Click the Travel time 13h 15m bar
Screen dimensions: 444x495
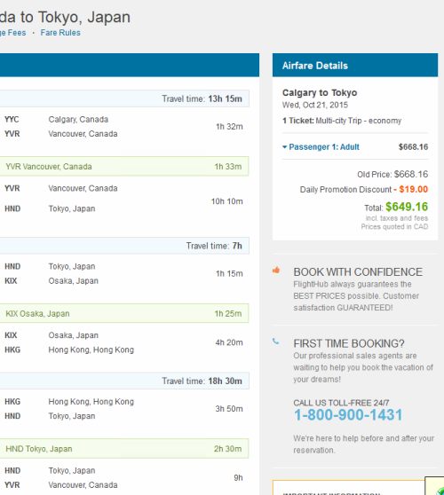click(124, 98)
